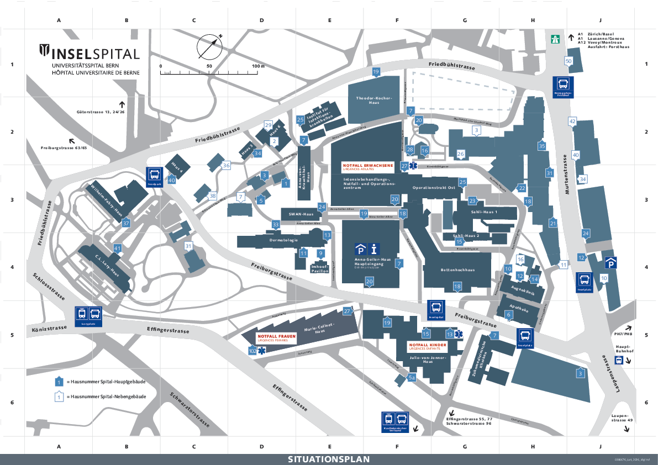
Task: Click house number marker 33 above Dermatologie
Action: [x=276, y=225]
